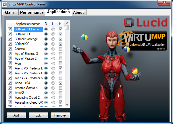Viewport: 173px width, 124px height.
Task: Select the 3DMark vantage list entry
Action: [26, 39]
